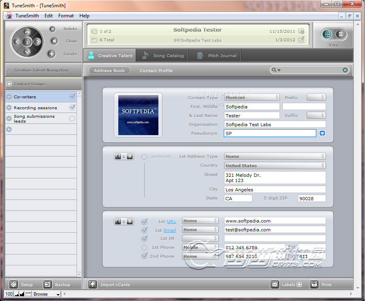
Task: Click the record created date icon beside 11/15/2011
Action: pos(301,31)
